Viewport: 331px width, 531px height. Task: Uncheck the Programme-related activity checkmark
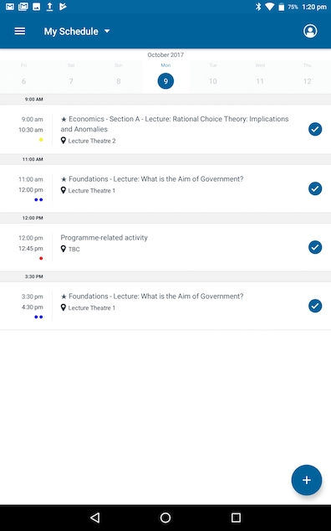315,247
